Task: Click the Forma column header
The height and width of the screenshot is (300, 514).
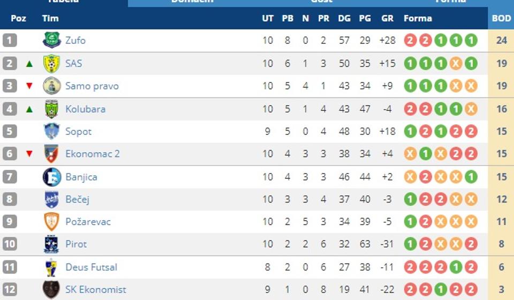Action: (418, 18)
